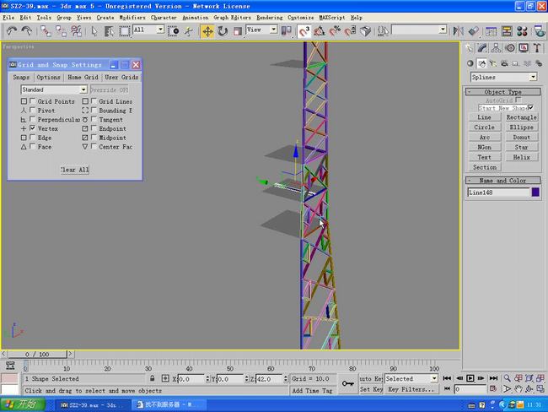Enable the Perpendicular snap checkbox
Viewport: 548px width, 412px height.
[x=33, y=119]
